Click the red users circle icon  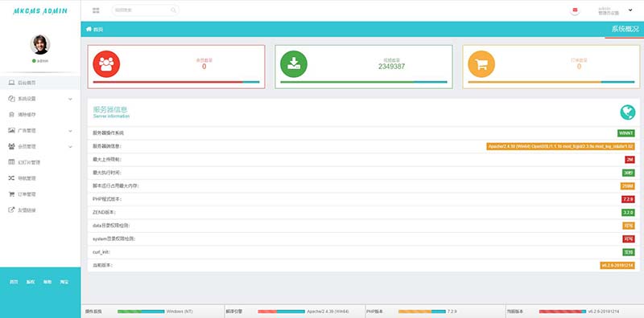point(106,64)
